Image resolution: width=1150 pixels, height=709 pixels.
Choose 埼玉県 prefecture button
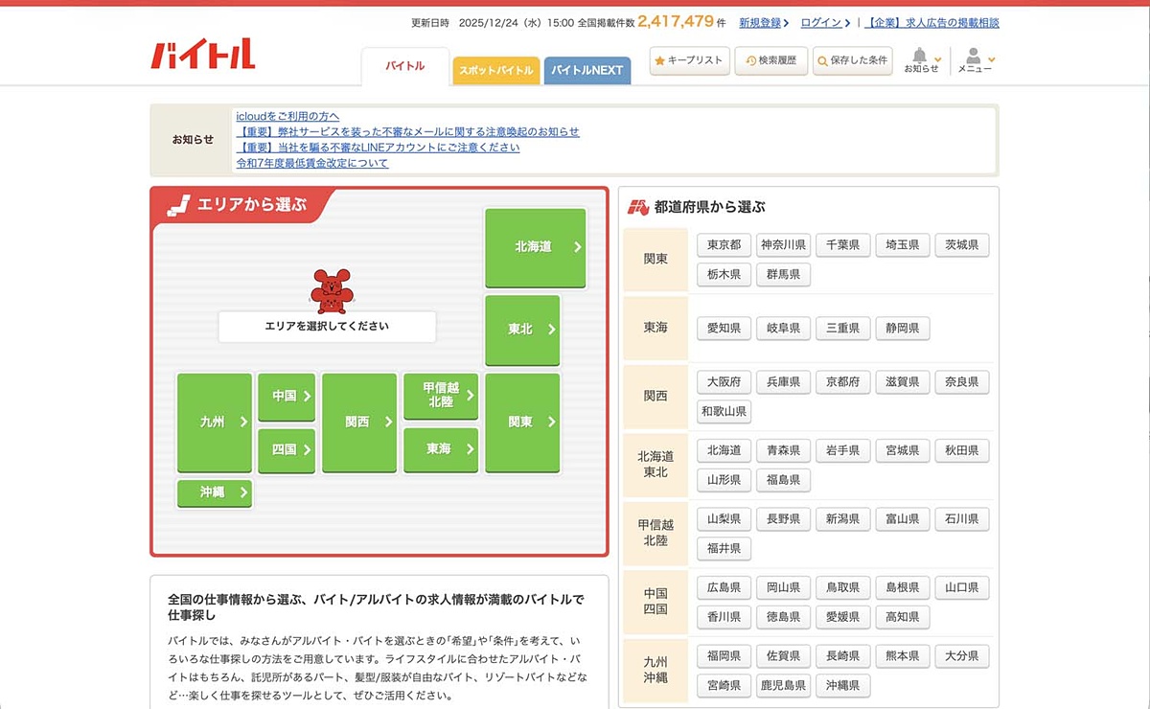click(902, 245)
